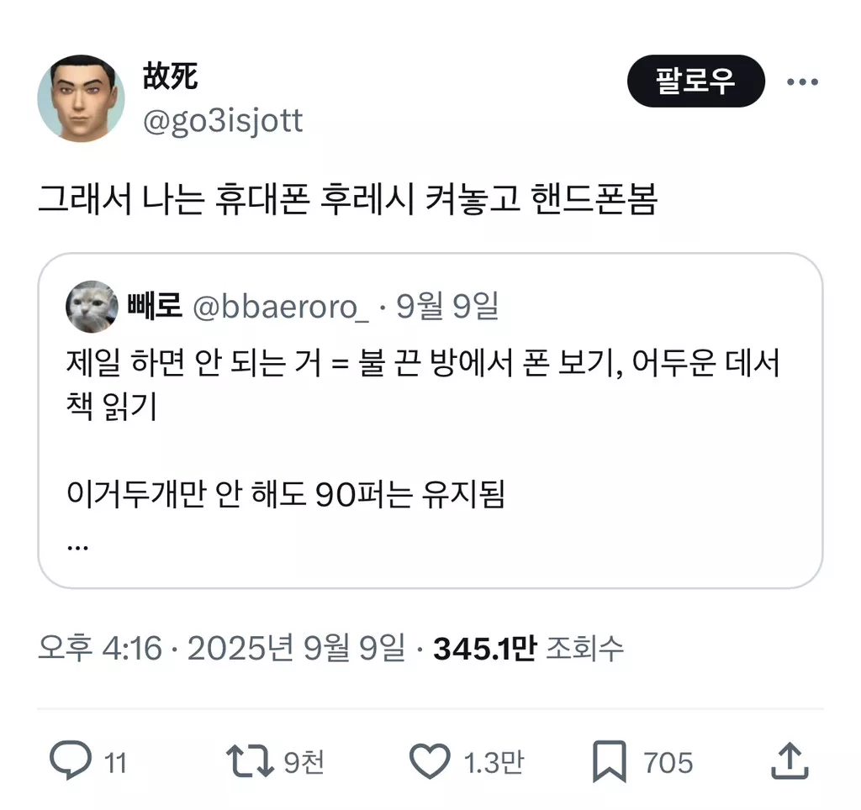The image size is (861, 810).
Task: Open the @go3isjott profile handle
Action: pyautogui.click(x=223, y=122)
